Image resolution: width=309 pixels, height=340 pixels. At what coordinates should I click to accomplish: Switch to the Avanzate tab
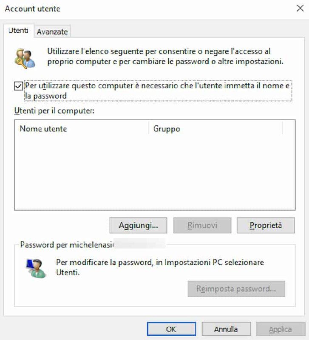52,31
